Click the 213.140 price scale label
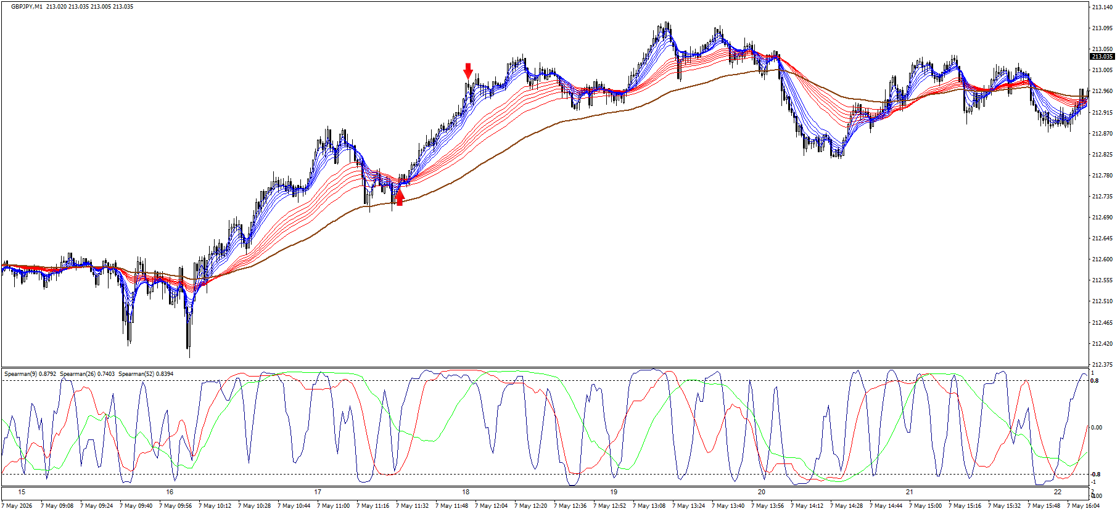 tap(1102, 7)
